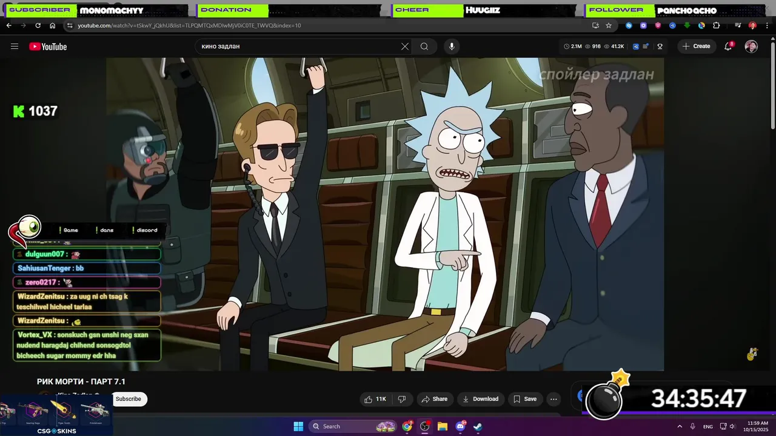776x436 pixels.
Task: Click blue extension icon beside 41.2K
Action: pyautogui.click(x=636, y=47)
